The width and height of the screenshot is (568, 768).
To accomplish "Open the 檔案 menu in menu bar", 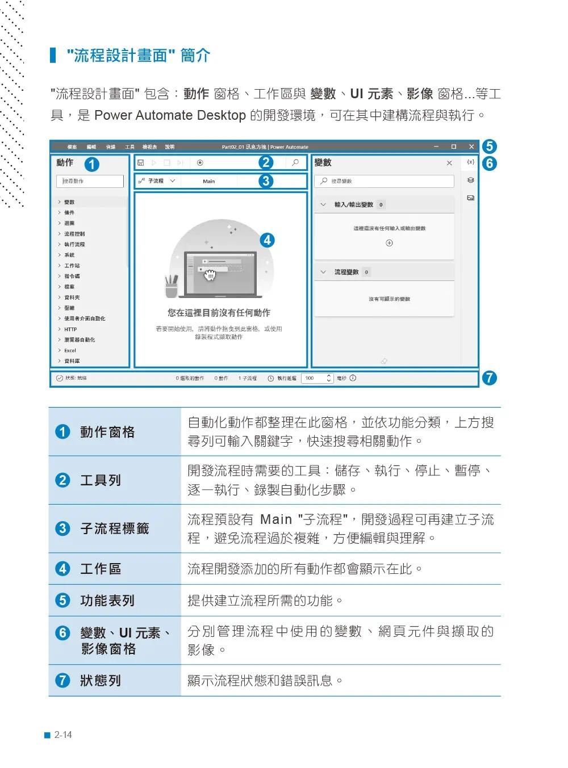I will [72, 147].
